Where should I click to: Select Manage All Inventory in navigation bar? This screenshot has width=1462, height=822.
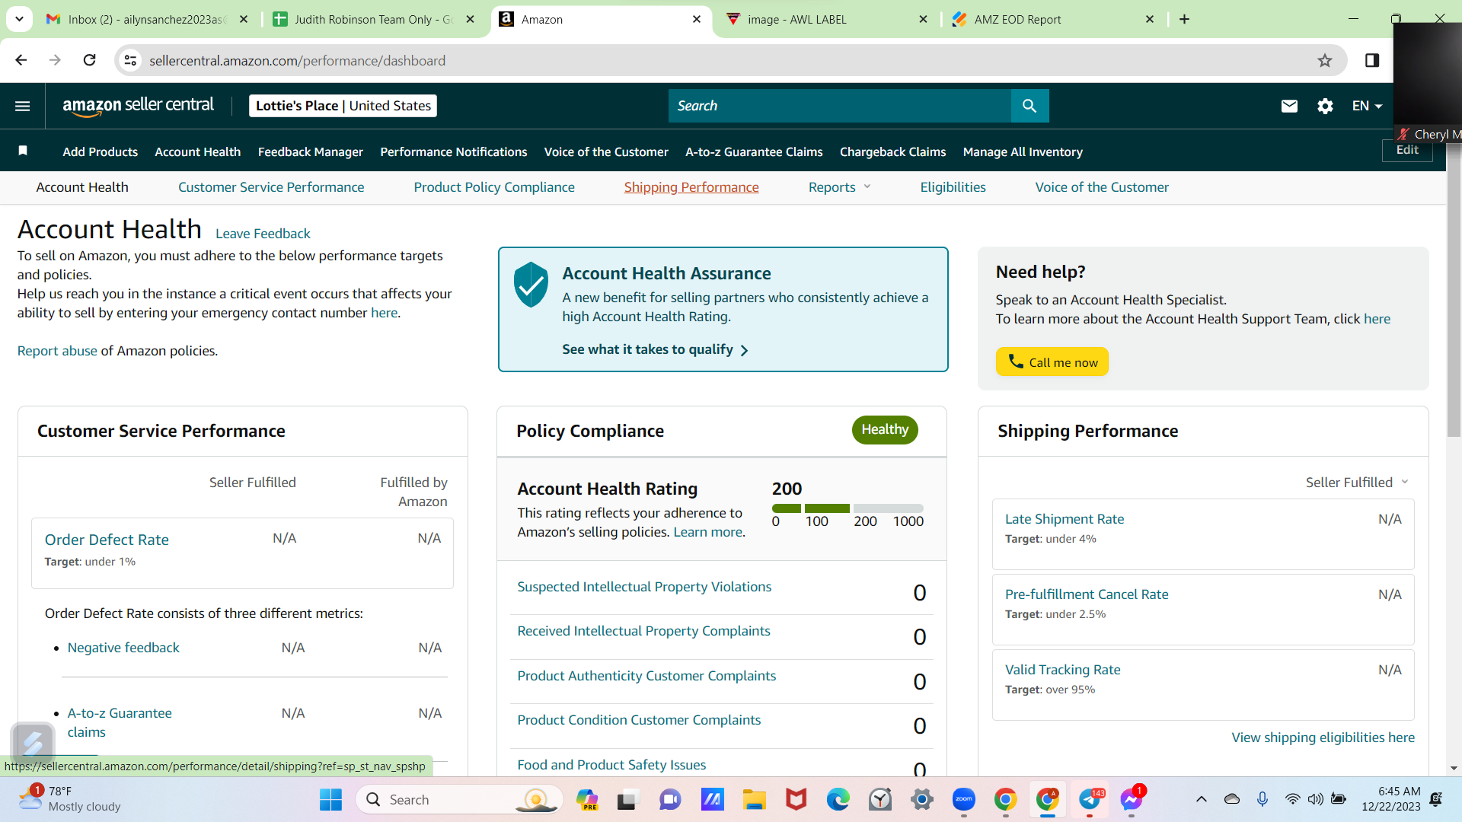point(1023,151)
